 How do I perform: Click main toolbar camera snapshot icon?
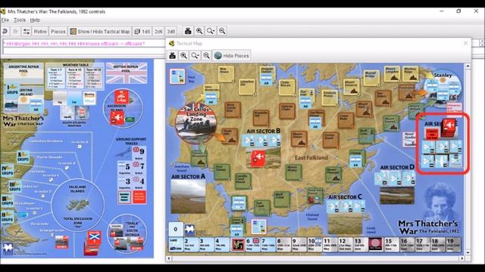click(188, 31)
